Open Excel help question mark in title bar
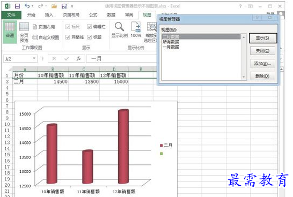 240,6
